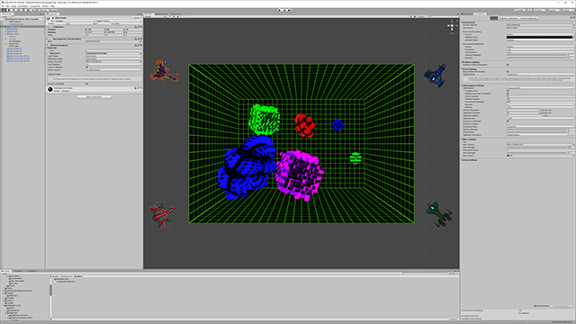Select the Hand tool in the toolbar
Viewport: 576px width, 324px height.
pyautogui.click(x=4, y=10)
